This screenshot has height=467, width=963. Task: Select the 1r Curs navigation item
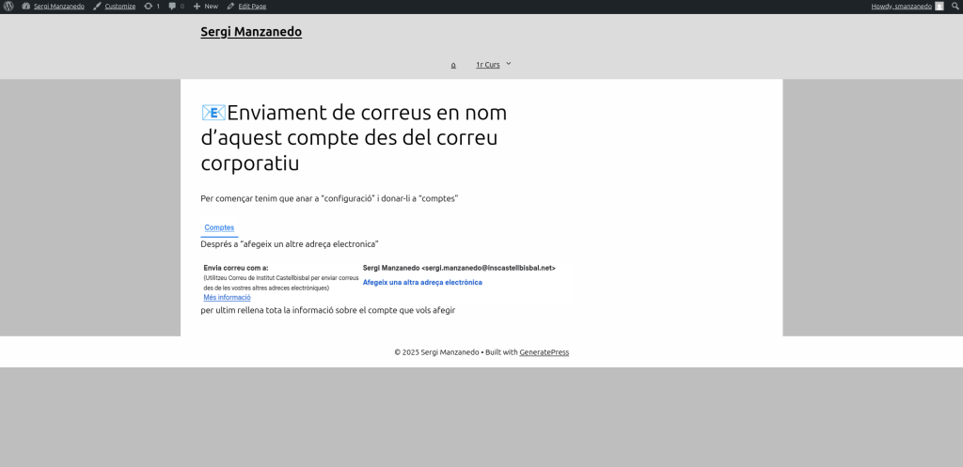tap(487, 65)
